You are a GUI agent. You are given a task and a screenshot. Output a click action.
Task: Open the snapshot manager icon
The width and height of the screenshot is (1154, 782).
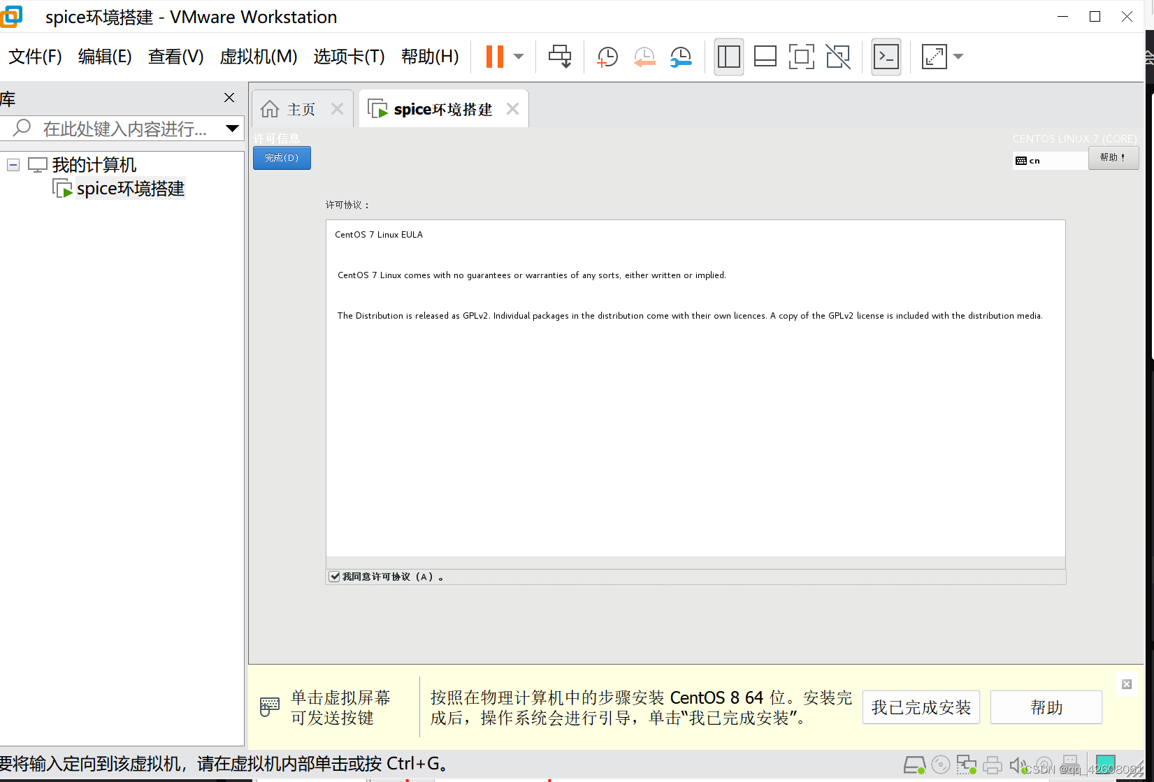pos(681,57)
